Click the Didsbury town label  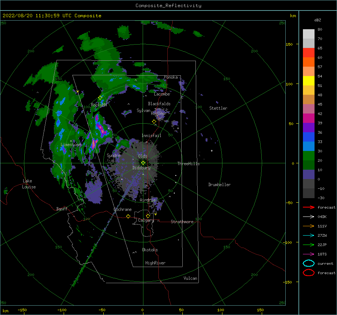click(141, 168)
